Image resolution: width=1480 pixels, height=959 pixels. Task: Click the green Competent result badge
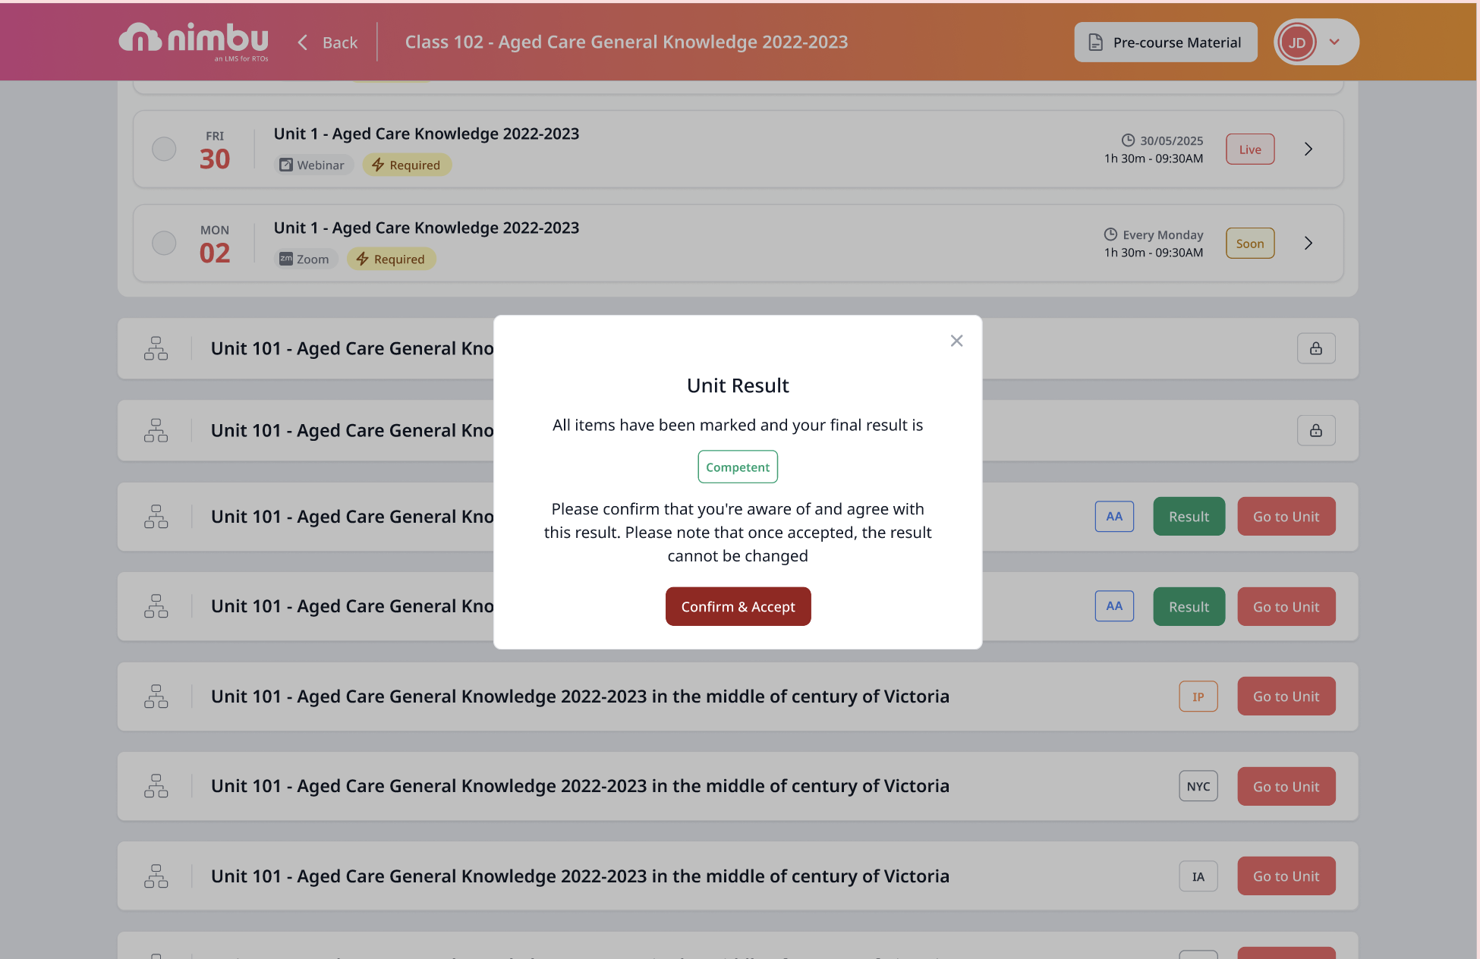click(x=738, y=467)
